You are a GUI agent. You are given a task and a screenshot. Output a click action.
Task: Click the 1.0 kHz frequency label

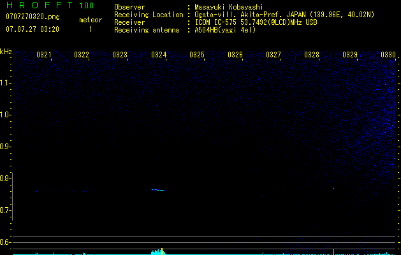tap(4, 115)
